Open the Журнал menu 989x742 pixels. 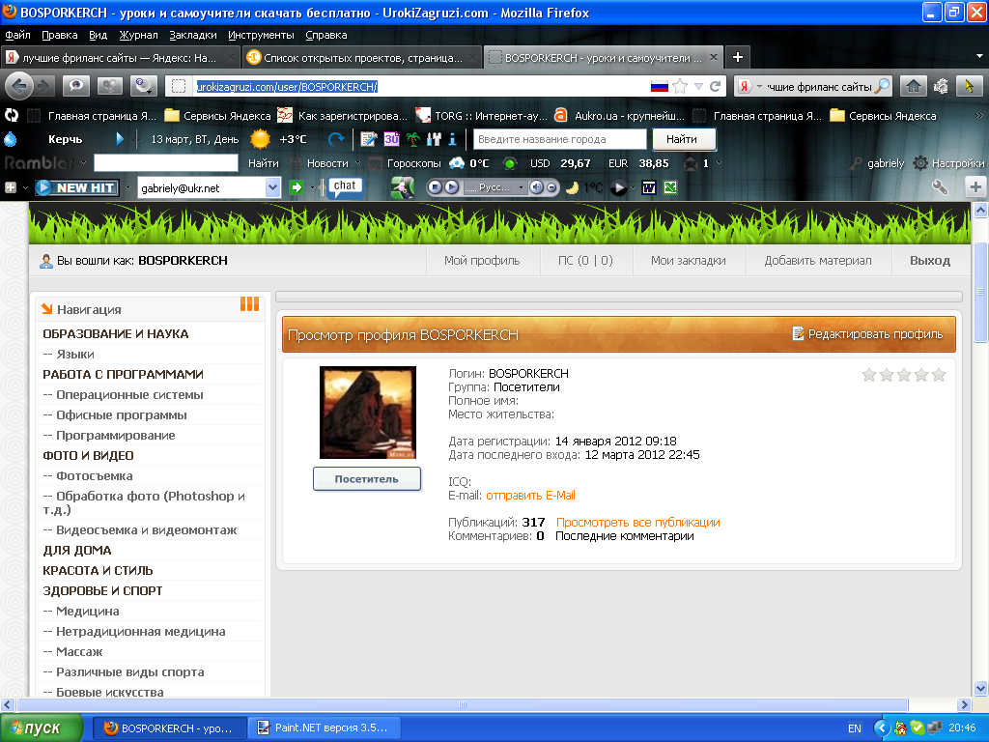138,35
